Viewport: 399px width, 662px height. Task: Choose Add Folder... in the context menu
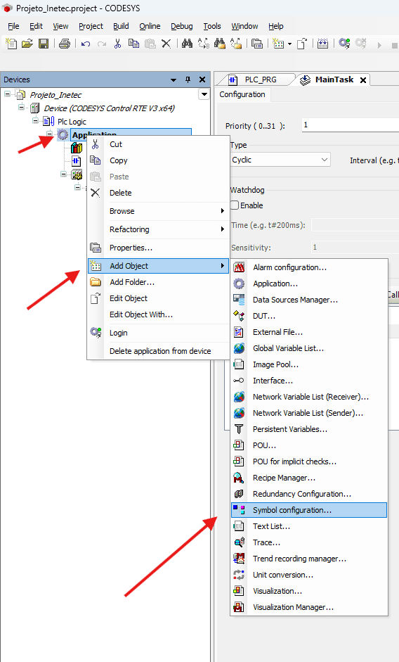159,282
